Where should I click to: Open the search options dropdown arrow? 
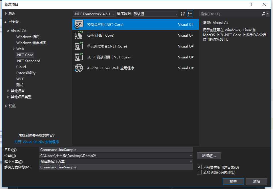(268, 14)
